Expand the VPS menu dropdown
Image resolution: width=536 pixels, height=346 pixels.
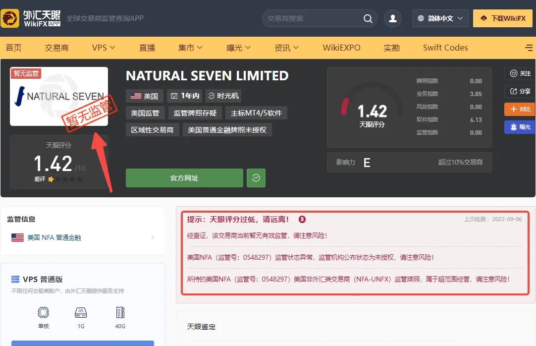click(x=103, y=48)
